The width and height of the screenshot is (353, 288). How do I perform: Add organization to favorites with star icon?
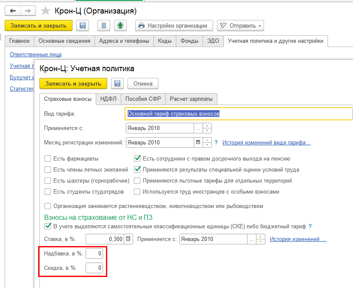45,11
